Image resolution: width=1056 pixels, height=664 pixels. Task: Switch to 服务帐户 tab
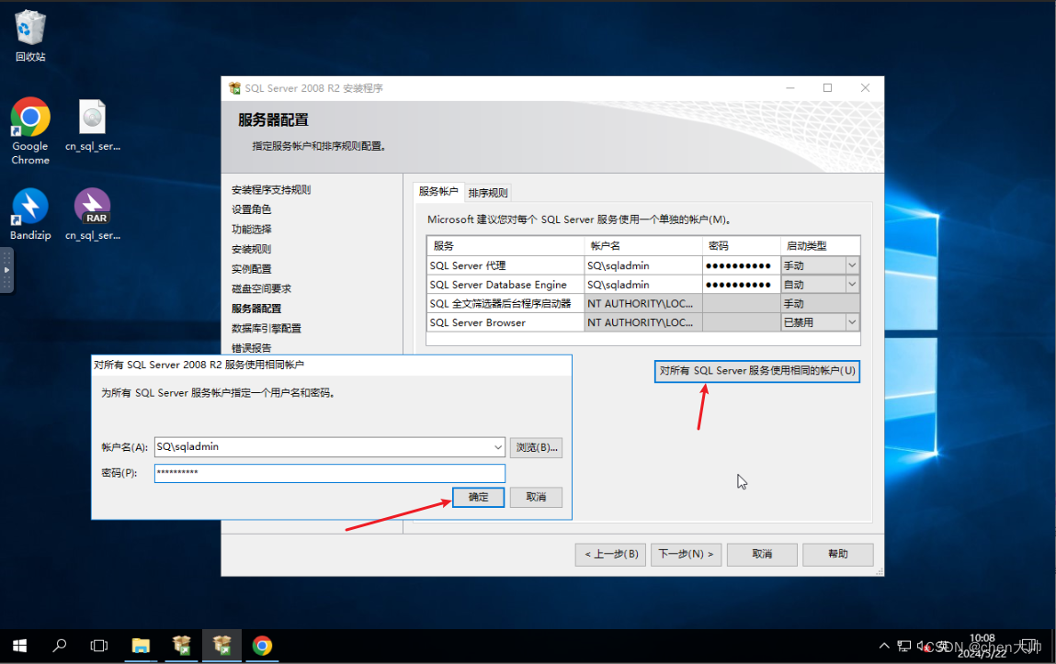(x=438, y=192)
